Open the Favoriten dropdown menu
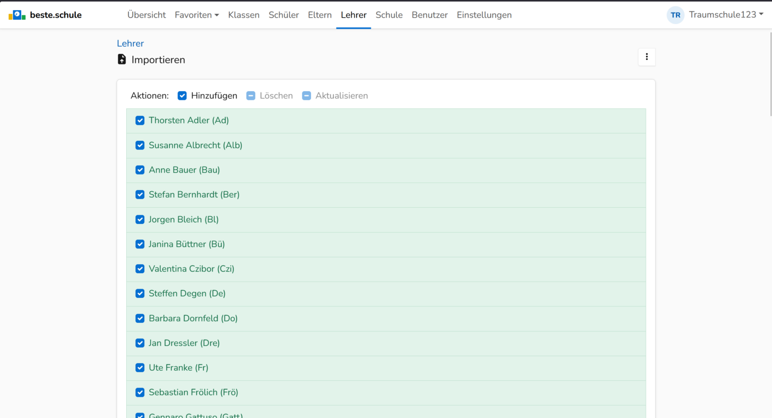The width and height of the screenshot is (772, 418). pos(197,15)
